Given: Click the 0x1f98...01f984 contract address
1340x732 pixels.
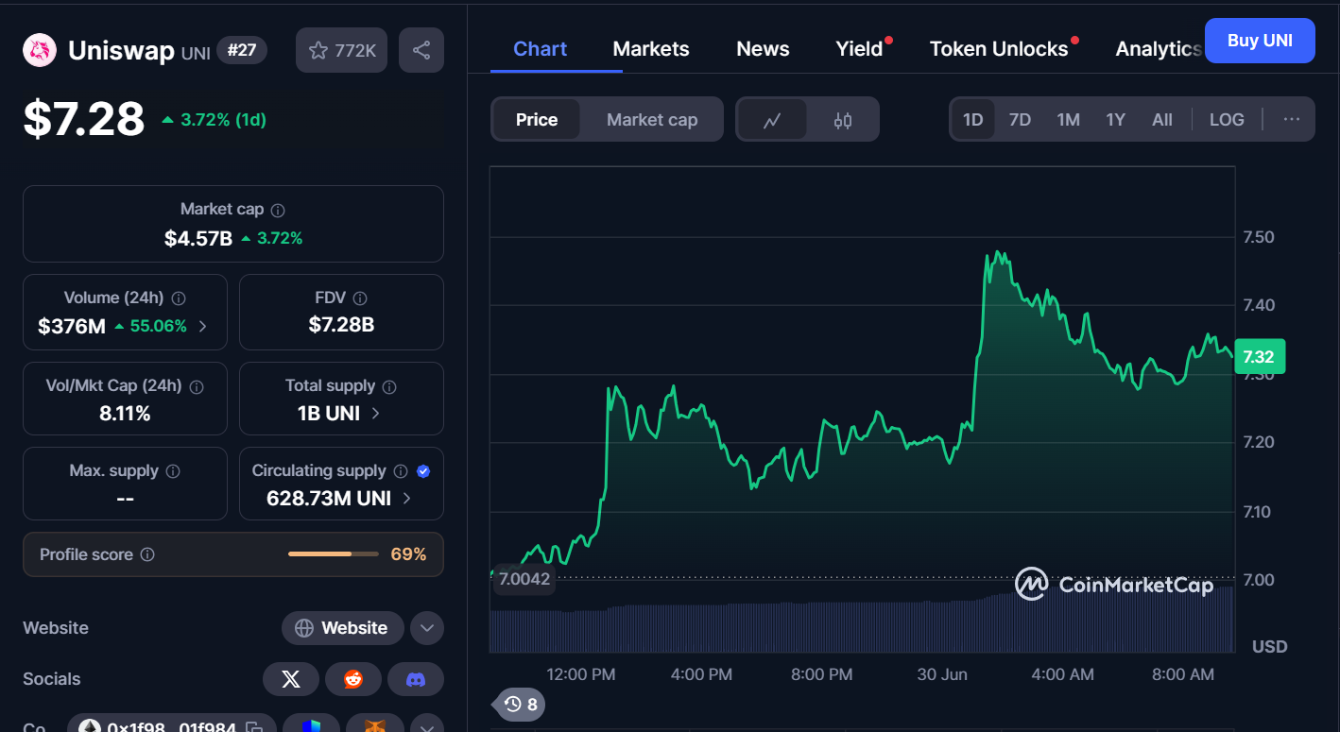Looking at the screenshot, I should (172, 727).
